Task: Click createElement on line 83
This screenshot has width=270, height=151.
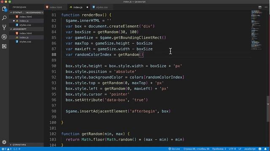Action: click(124, 26)
